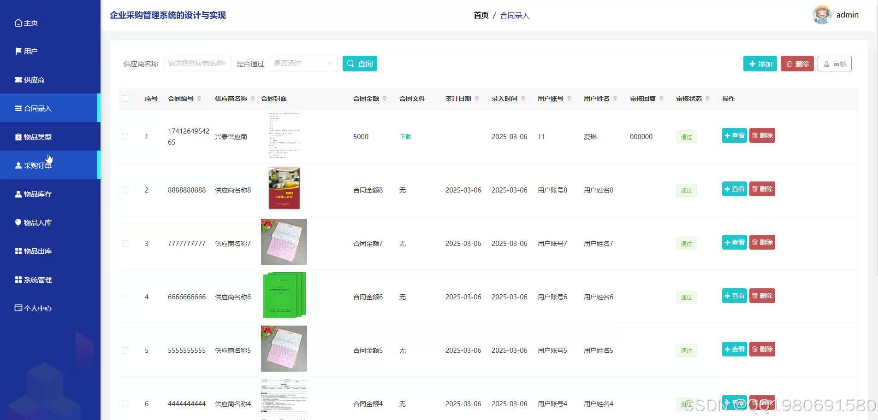This screenshot has width=878, height=420.
Task: Open the 采购订单 purchase order menu item
Action: point(37,165)
